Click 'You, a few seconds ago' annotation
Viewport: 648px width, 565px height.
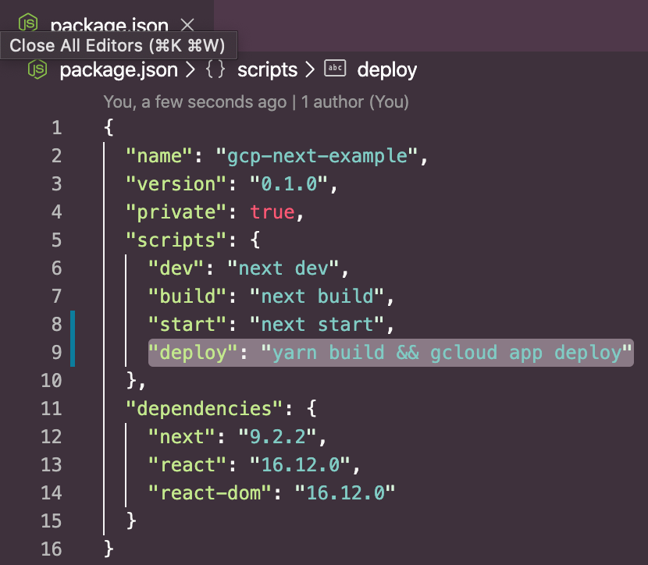[194, 101]
